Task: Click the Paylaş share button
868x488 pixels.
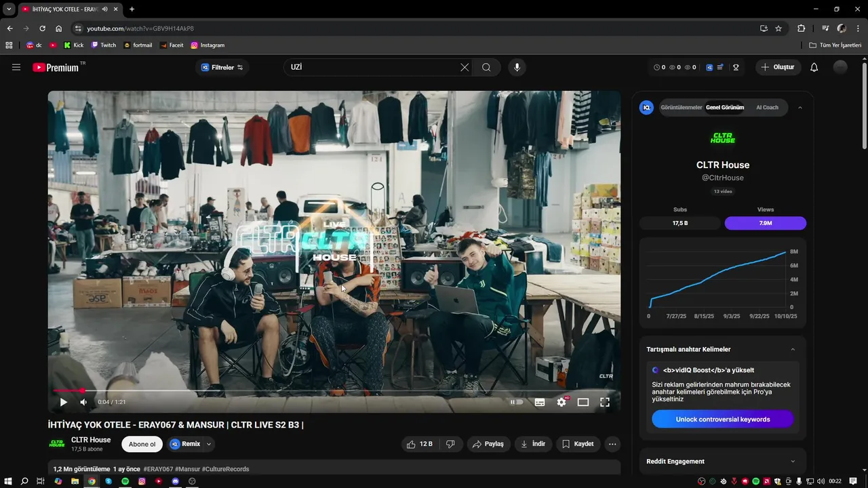Action: pos(488,444)
